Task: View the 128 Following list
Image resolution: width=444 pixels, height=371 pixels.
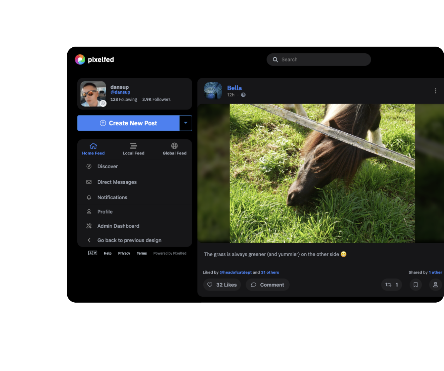Action: (124, 99)
